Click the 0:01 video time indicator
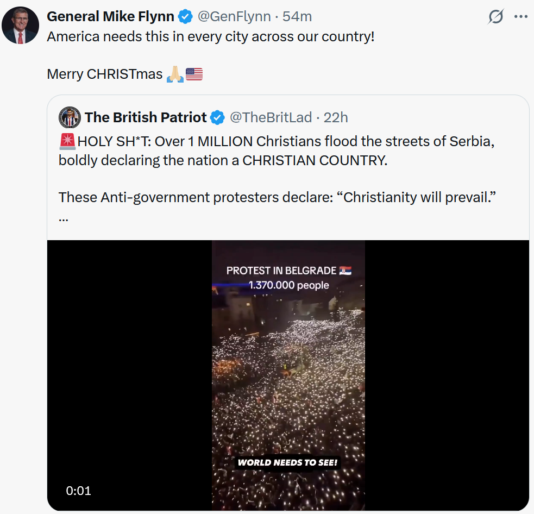Screen dimensions: 534x514 (79, 491)
